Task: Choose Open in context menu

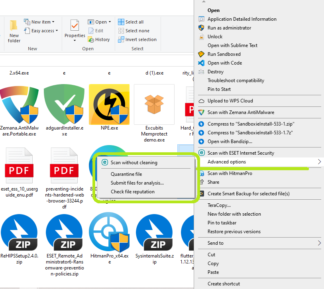Action: click(259, 10)
